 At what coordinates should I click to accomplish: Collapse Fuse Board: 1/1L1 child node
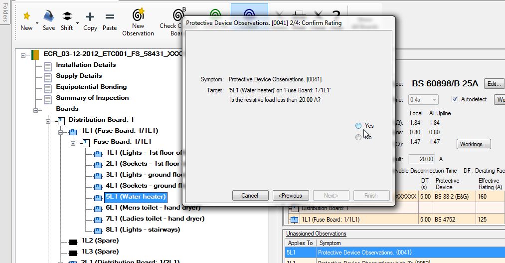tap(73, 143)
